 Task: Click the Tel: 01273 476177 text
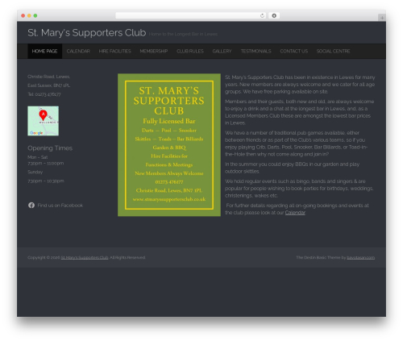(44, 94)
